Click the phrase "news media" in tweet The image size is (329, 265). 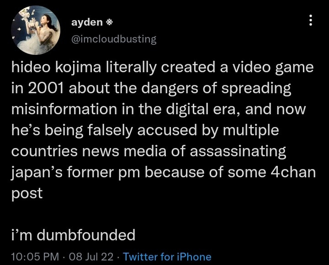pos(122,152)
